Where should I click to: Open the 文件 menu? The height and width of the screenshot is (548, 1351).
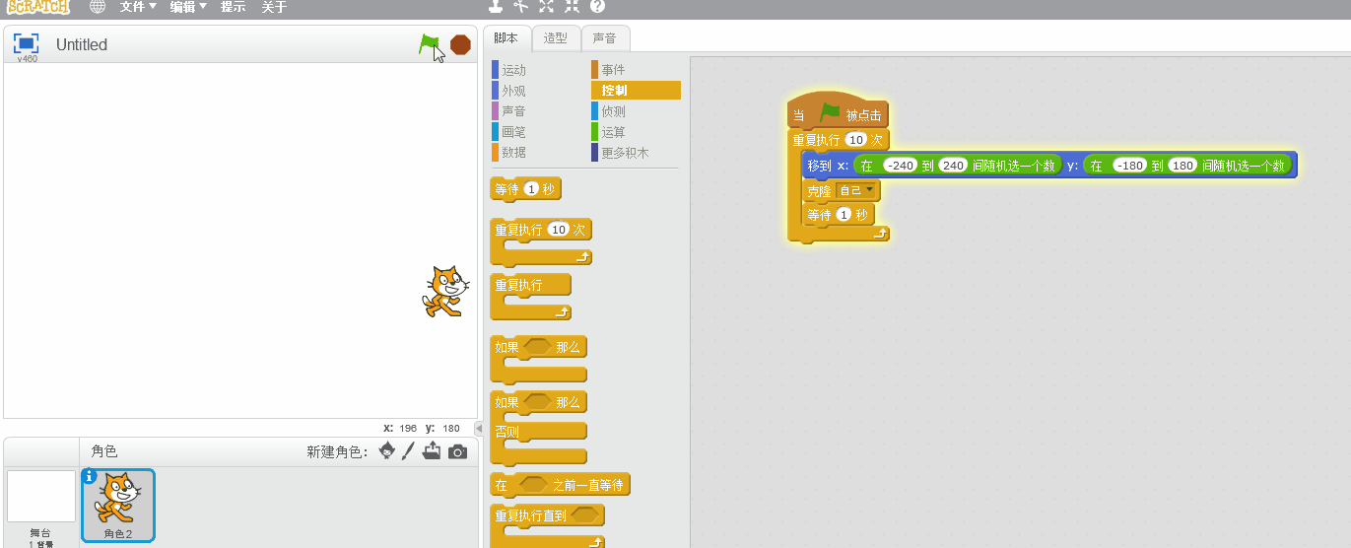coord(138,7)
